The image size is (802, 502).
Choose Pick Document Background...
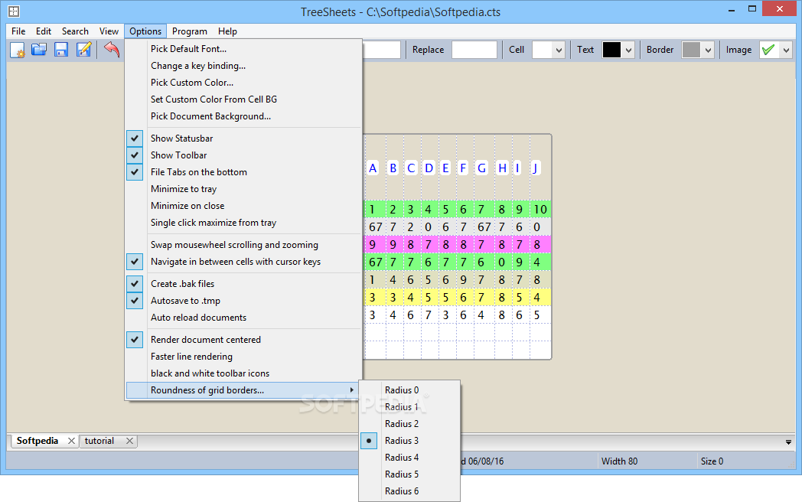pos(243,116)
